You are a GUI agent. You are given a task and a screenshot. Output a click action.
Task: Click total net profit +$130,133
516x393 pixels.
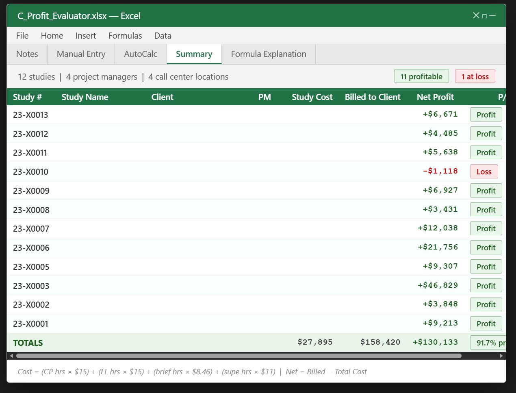(x=435, y=342)
